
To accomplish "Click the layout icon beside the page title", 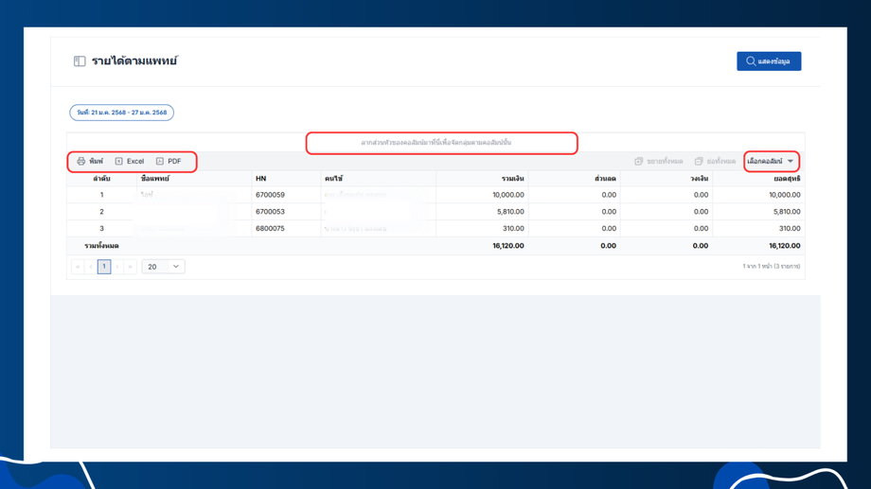I will pos(80,61).
